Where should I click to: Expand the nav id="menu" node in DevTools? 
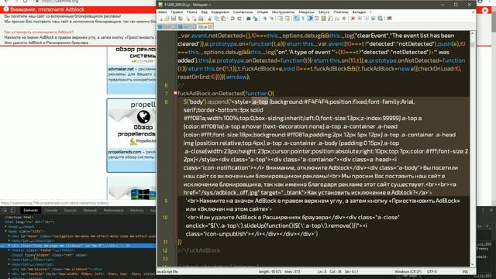tap(9, 236)
